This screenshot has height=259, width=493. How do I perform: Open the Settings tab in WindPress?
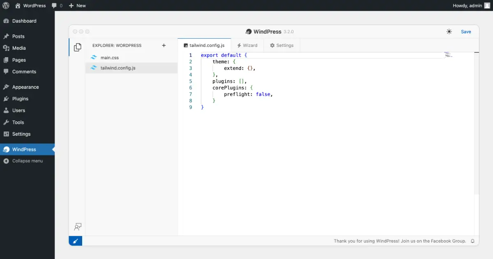pos(282,46)
